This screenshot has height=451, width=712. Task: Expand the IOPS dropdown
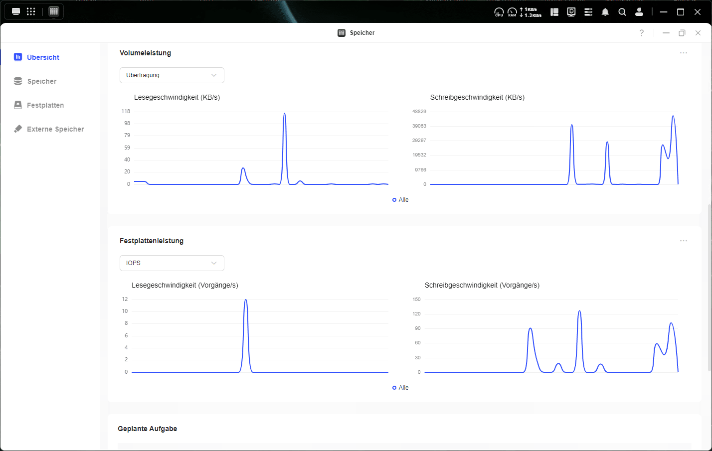[172, 263]
